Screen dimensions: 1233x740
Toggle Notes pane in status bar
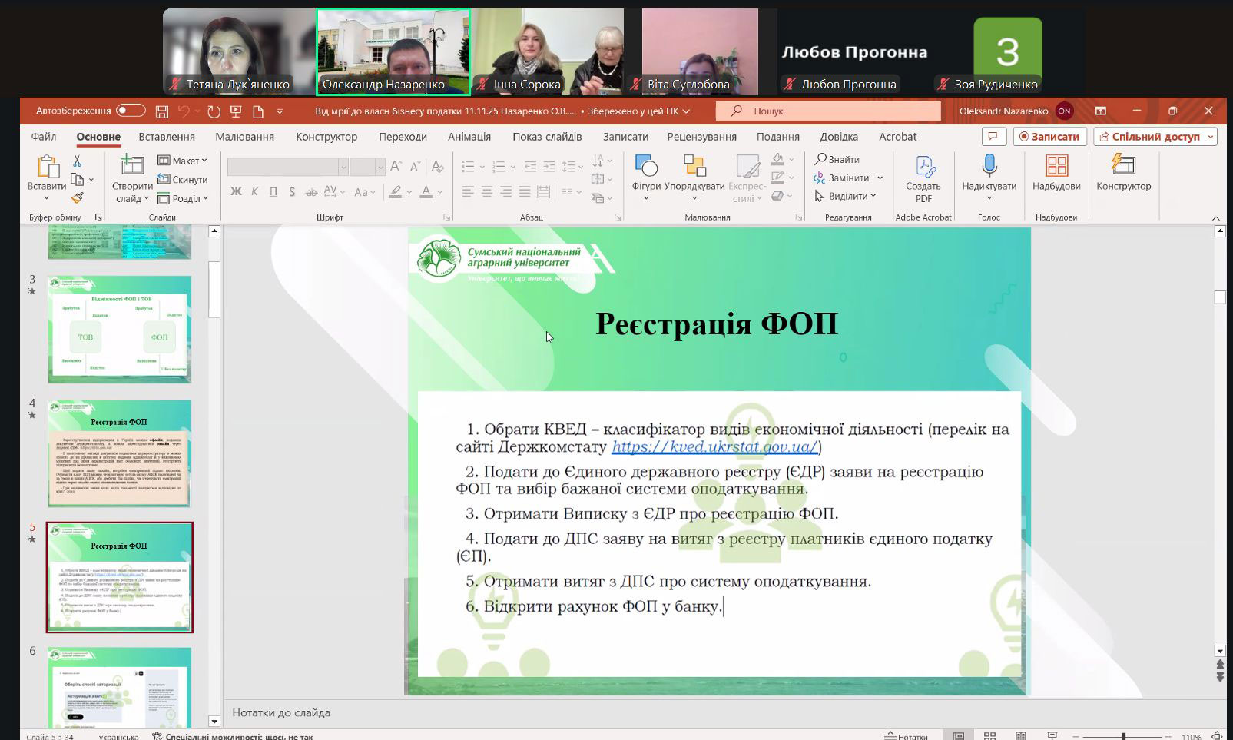click(x=907, y=736)
